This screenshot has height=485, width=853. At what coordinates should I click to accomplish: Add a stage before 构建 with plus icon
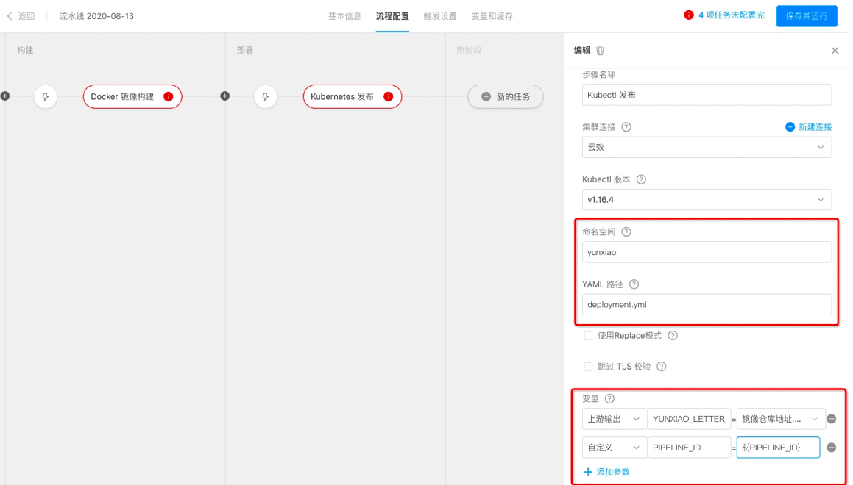coord(5,96)
